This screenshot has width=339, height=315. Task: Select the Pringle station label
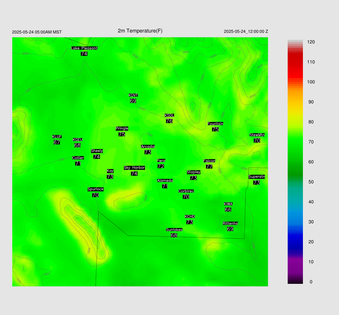click(122, 128)
